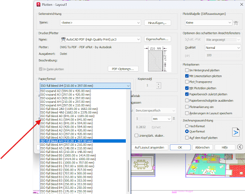
Task: Enable Papierbereichobjekte ausblenden
Action: coord(187,100)
